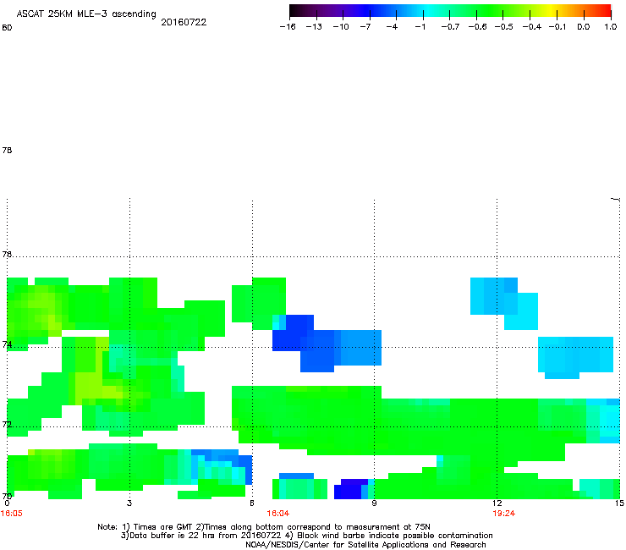The width and height of the screenshot is (626, 550).
Task: Select the '72' latitude axis label
Action: click(7, 424)
